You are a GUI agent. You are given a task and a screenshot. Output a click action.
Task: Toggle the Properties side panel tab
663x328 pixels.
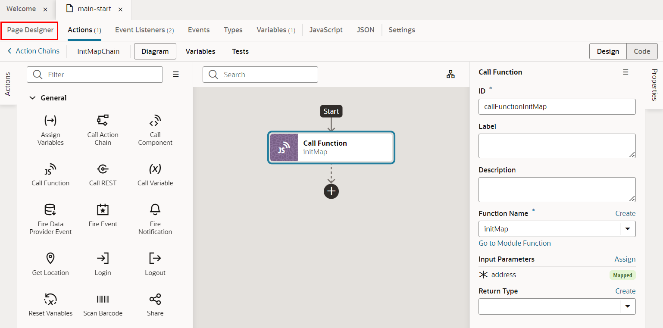click(x=654, y=84)
